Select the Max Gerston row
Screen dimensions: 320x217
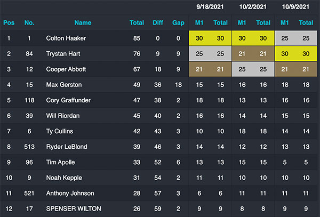[x=158, y=85]
